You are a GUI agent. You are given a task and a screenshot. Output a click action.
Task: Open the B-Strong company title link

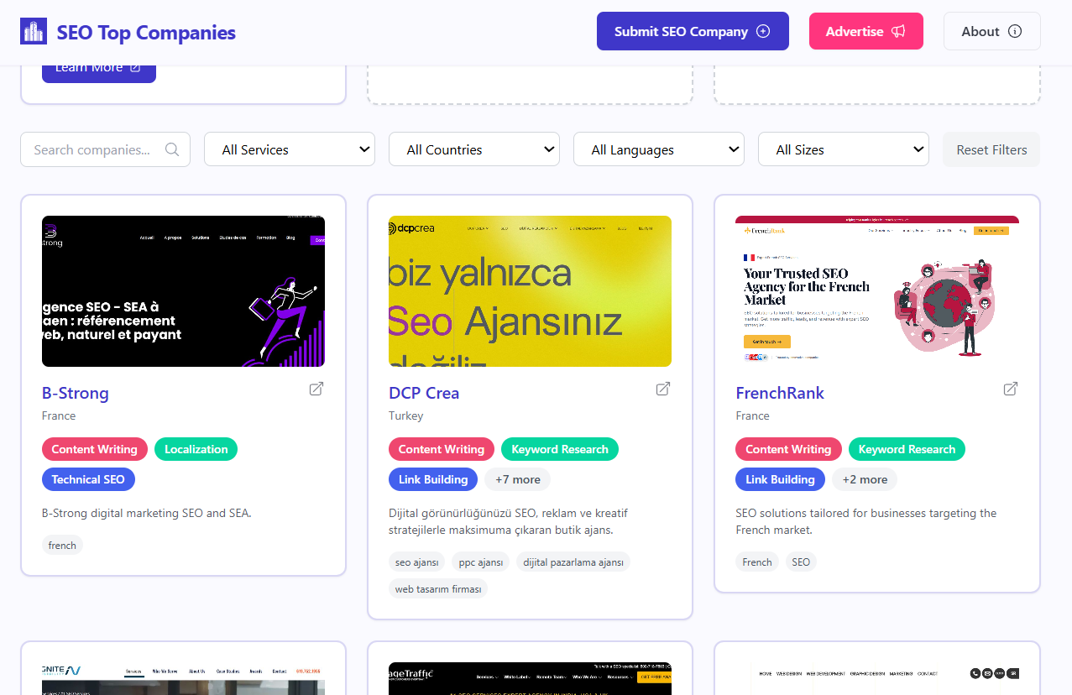[x=76, y=393]
